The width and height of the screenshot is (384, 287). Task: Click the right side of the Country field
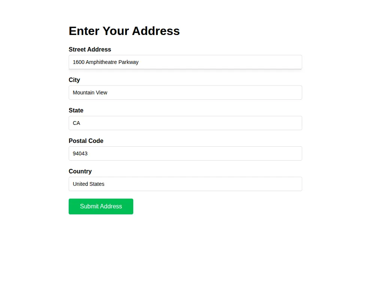[293, 184]
